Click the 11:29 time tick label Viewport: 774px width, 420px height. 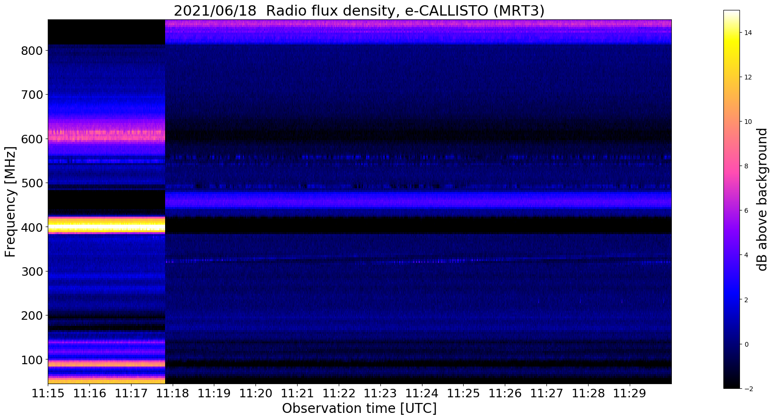(x=630, y=394)
